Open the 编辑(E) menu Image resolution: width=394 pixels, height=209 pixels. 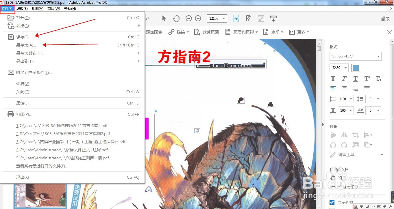tap(22, 8)
